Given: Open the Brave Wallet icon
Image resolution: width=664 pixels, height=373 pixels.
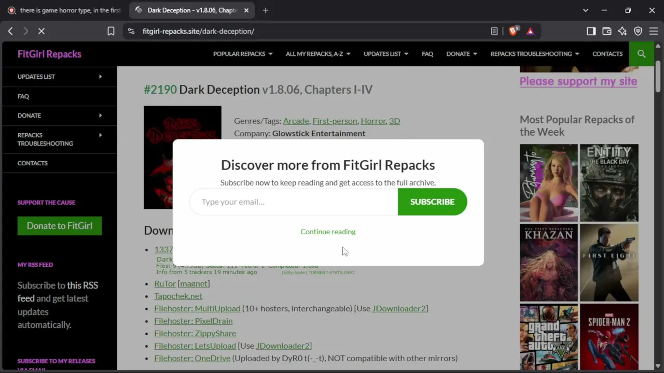Looking at the screenshot, I should pos(606,31).
